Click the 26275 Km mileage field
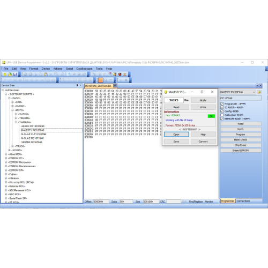The width and height of the screenshot is (268, 268). pyautogui.click(x=174, y=100)
